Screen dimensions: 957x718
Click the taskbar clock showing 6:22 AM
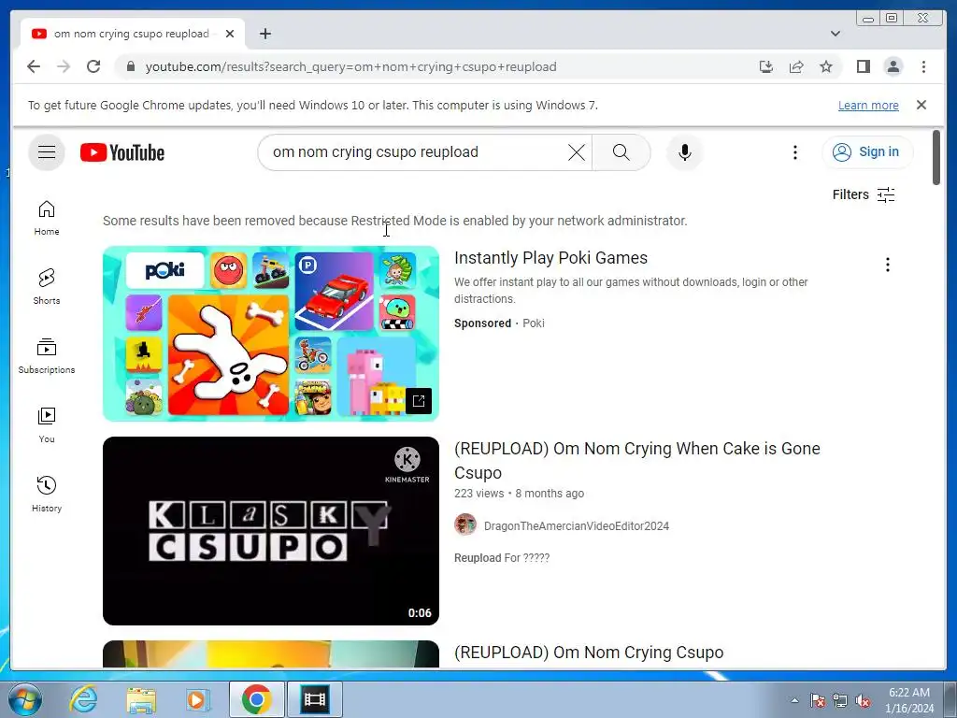[x=909, y=700]
